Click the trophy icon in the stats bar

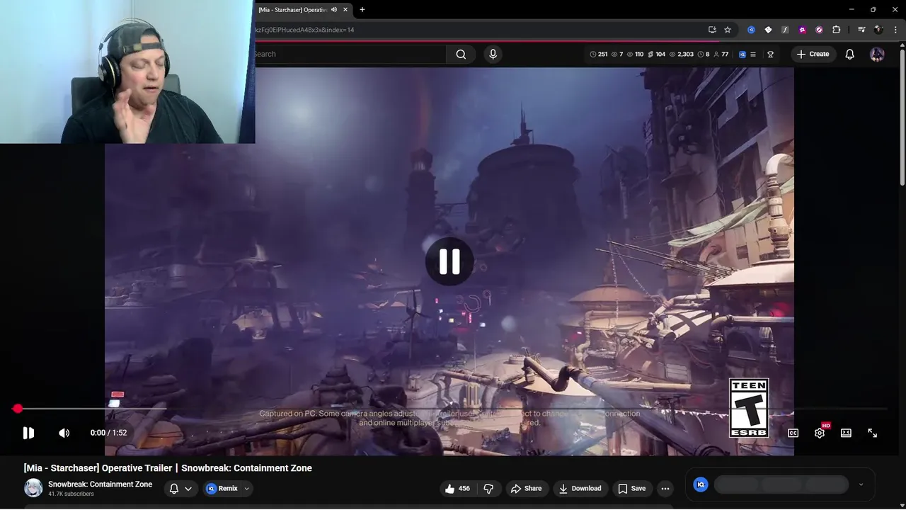tap(770, 55)
